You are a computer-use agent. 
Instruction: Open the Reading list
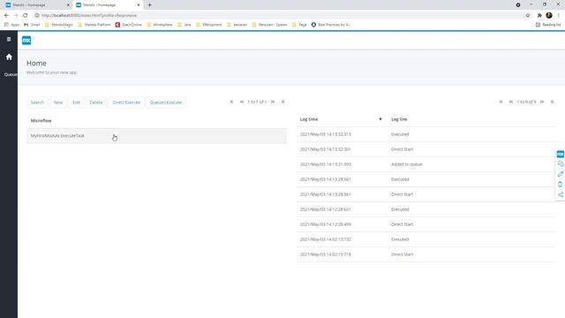click(548, 25)
